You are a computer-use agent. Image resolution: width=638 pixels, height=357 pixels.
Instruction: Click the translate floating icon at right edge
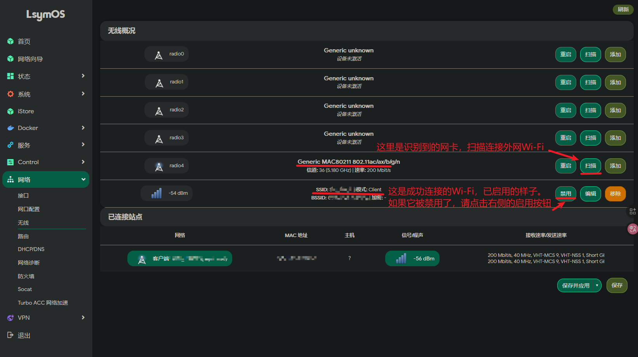click(633, 229)
